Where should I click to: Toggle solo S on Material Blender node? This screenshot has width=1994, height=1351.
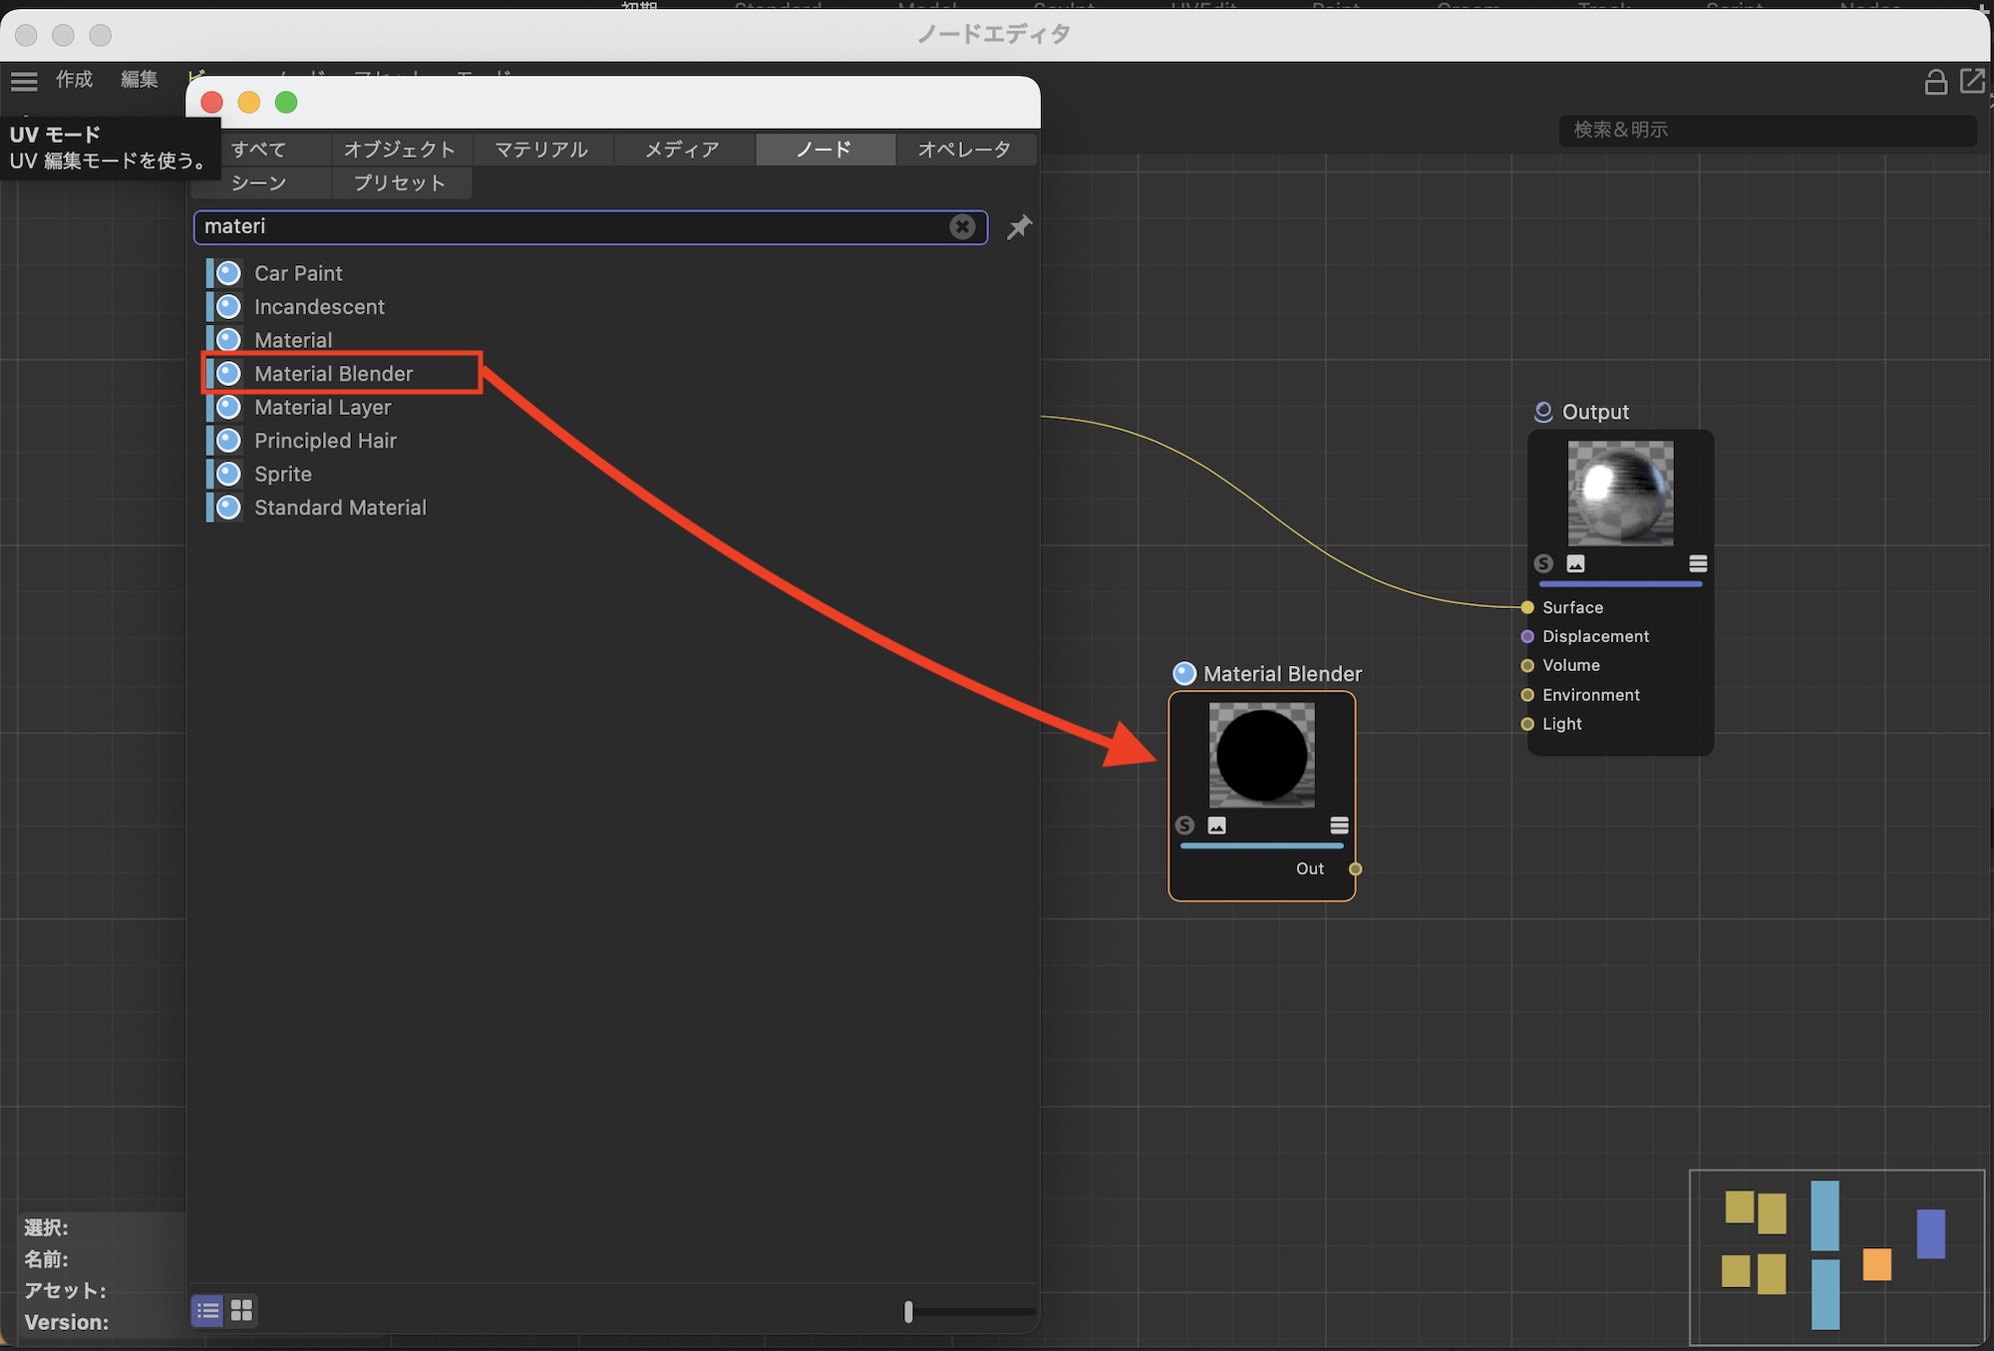1184,826
